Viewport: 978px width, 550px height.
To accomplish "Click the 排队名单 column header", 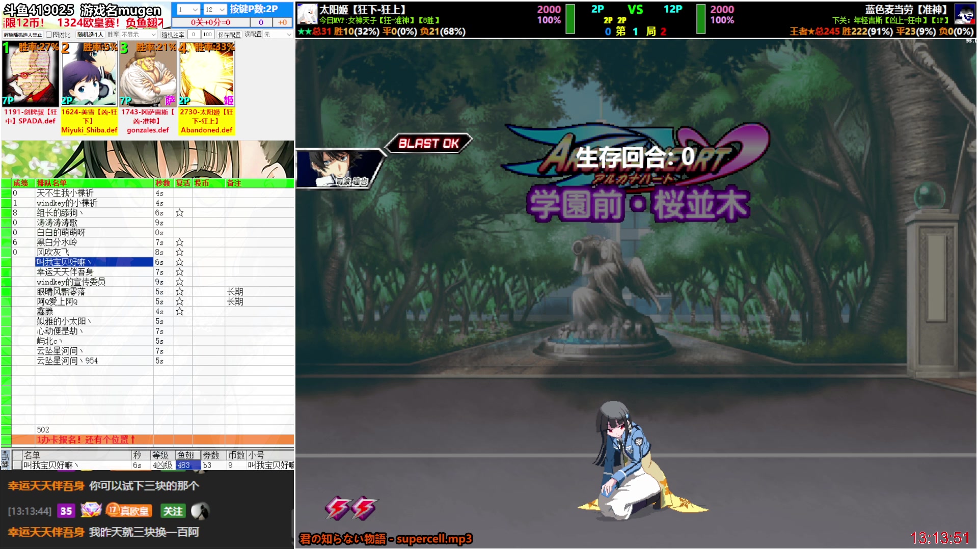I will [x=94, y=183].
